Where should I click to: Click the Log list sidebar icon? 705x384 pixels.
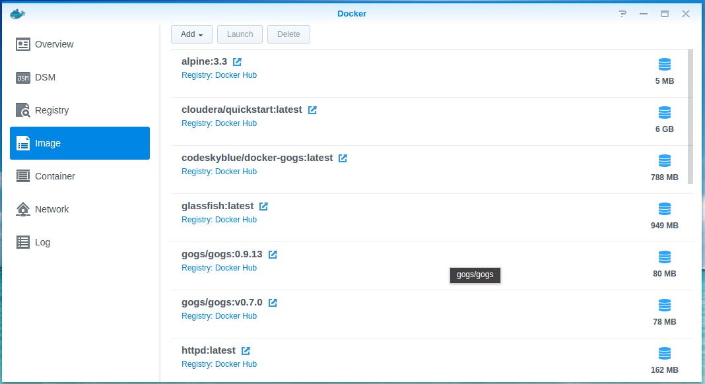23,242
